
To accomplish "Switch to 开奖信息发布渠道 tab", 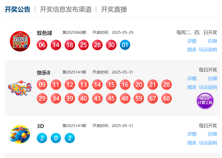I will 66,9.
